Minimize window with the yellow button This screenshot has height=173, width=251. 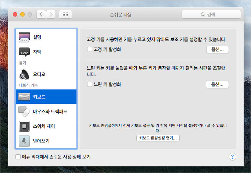pos(22,14)
